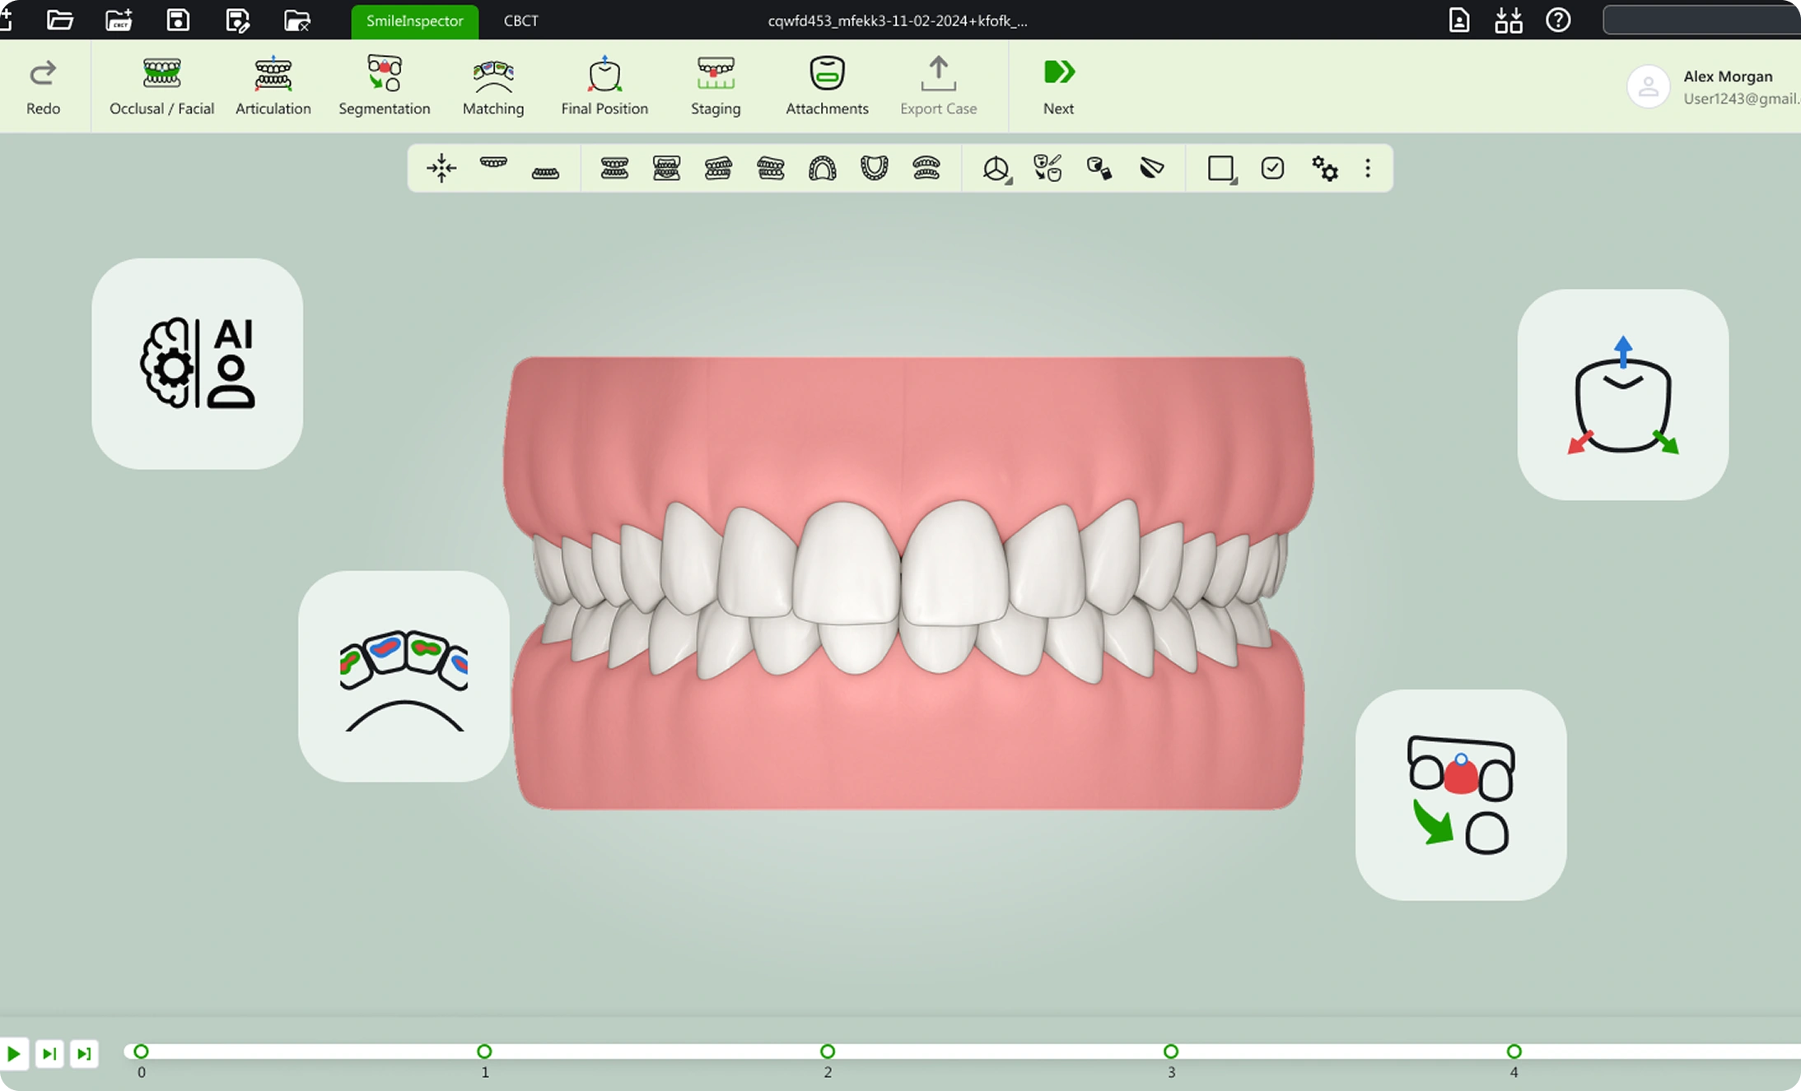Show only the lower jaw
1801x1091 pixels.
tap(545, 172)
